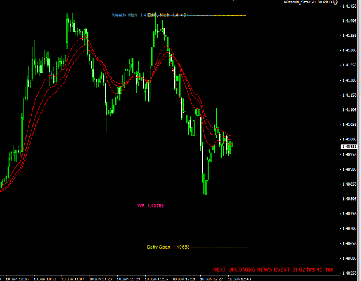Click the 1.41255 price scale value
The height and width of the screenshot is (281, 361).
[349, 65]
